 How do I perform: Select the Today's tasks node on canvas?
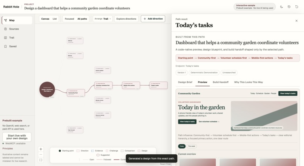tap(158, 85)
